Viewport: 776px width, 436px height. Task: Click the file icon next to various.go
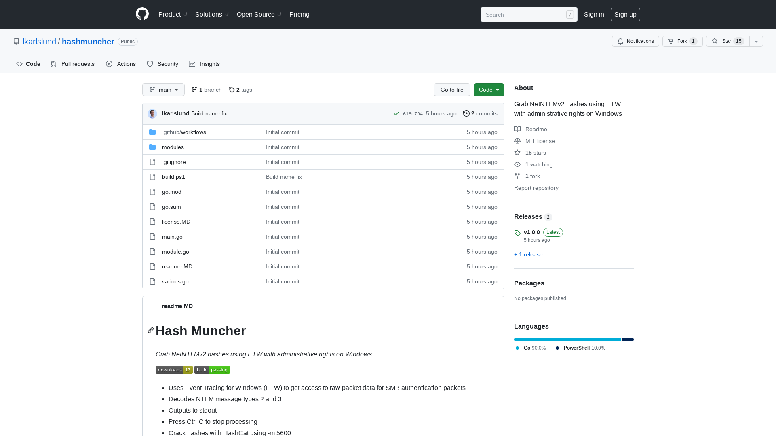coord(152,282)
